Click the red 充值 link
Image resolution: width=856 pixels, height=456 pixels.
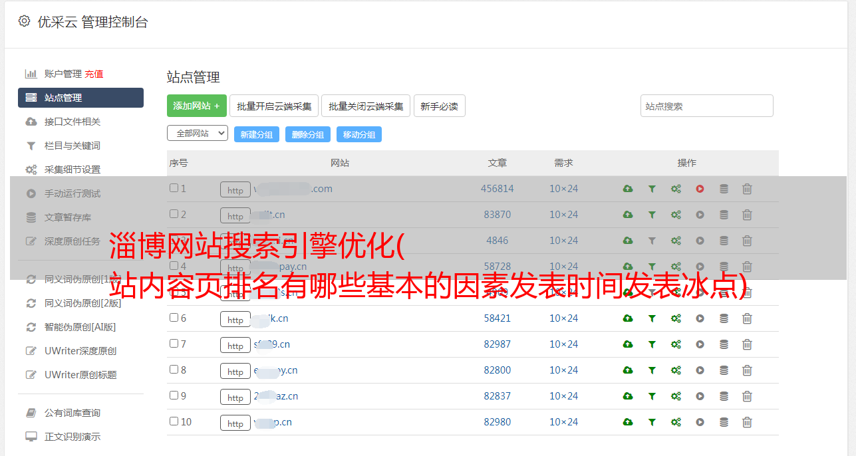tap(94, 74)
